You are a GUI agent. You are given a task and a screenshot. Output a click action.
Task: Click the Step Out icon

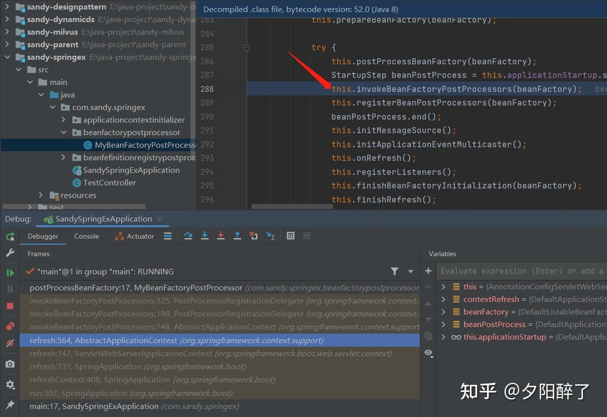[x=237, y=236]
